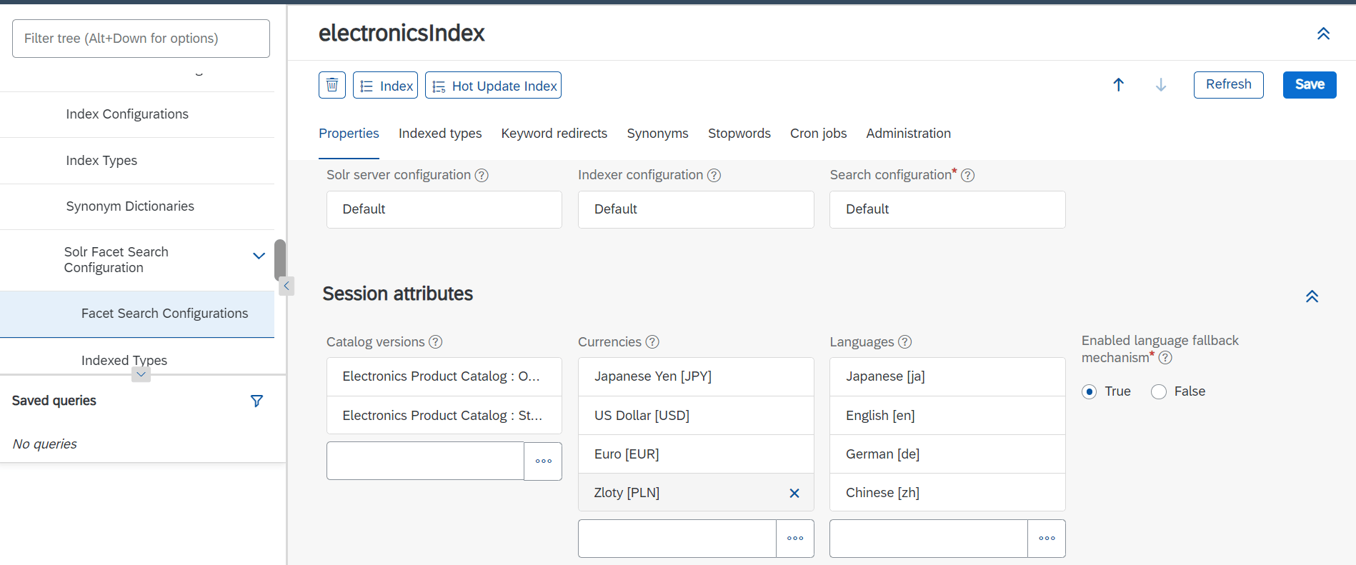
Task: Open Catalog versions ellipsis picker
Action: [543, 461]
